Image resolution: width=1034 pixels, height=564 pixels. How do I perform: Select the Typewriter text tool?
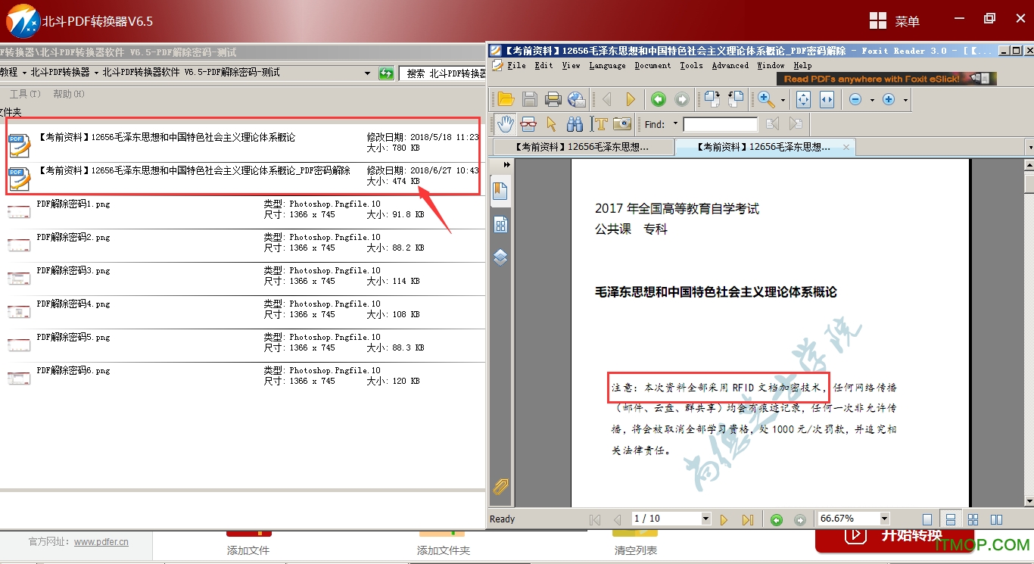point(600,123)
